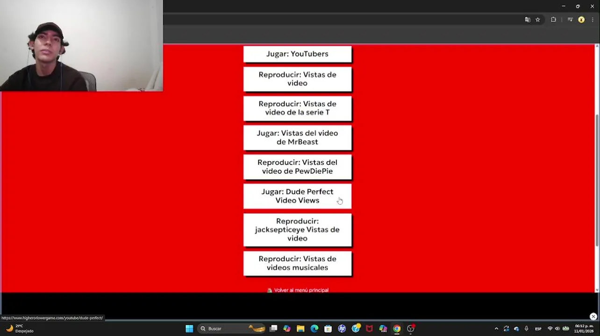Open the battery status tray icon
Screen dimensions: 600x336
coord(565,329)
